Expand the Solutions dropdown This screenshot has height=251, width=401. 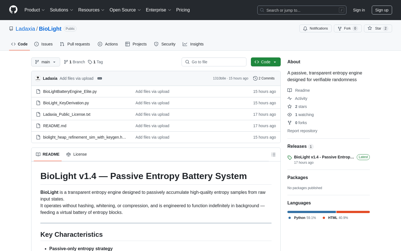click(62, 10)
